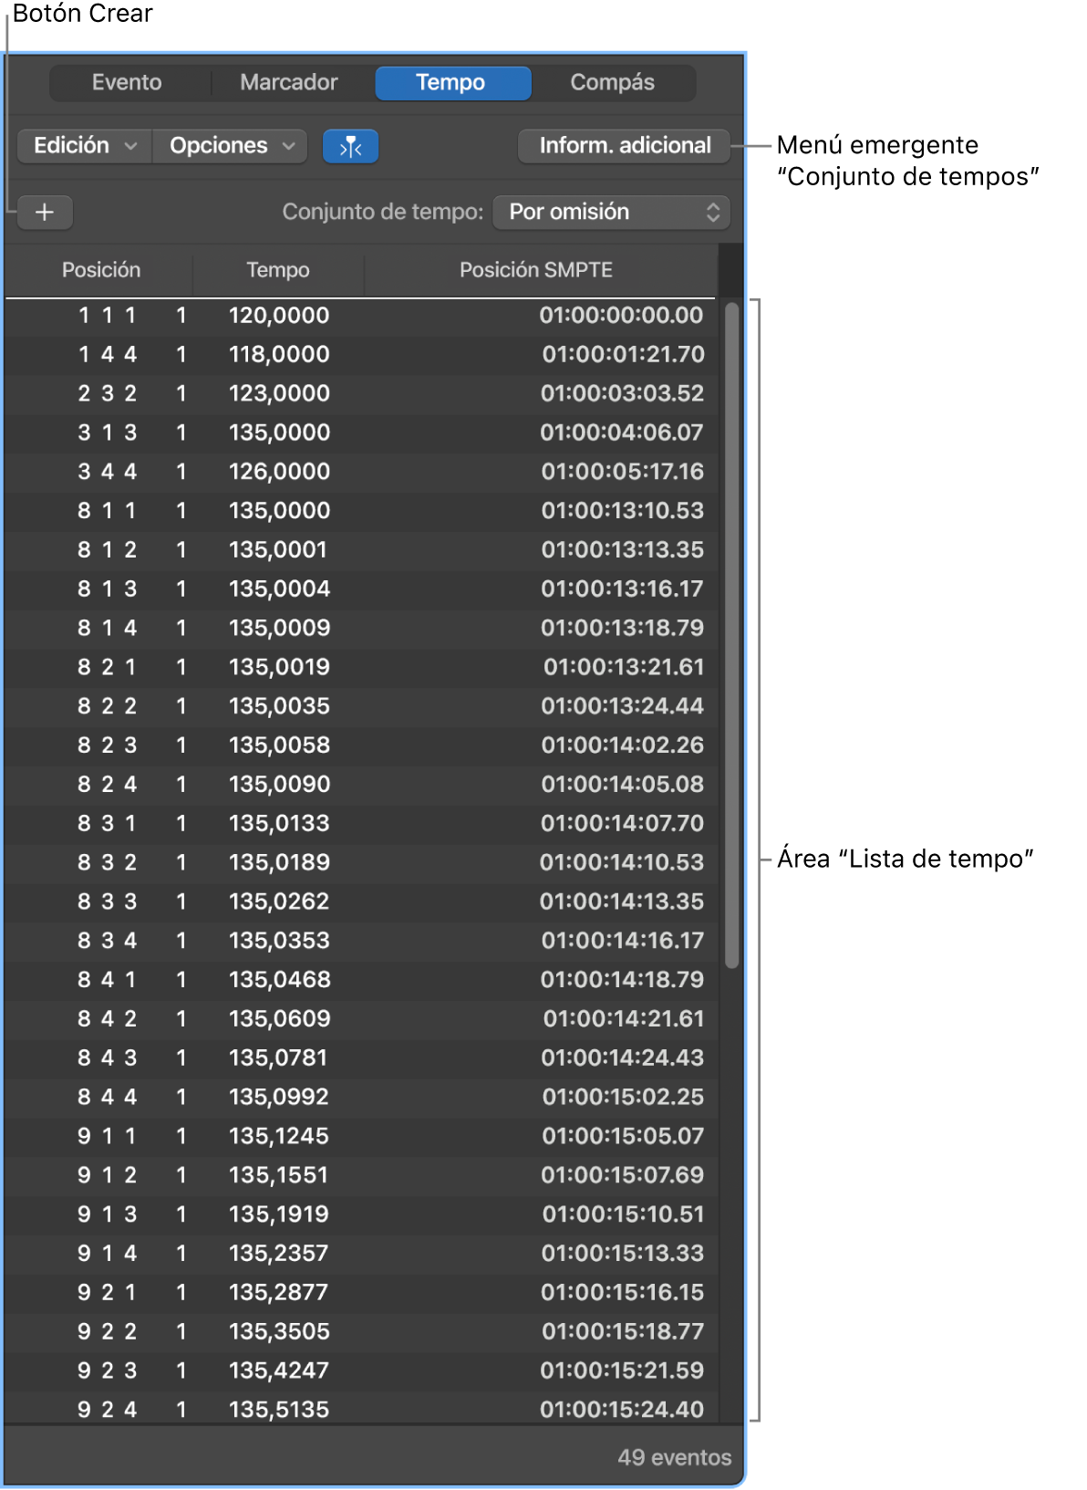Select tempo value 135,4247

point(279,1370)
